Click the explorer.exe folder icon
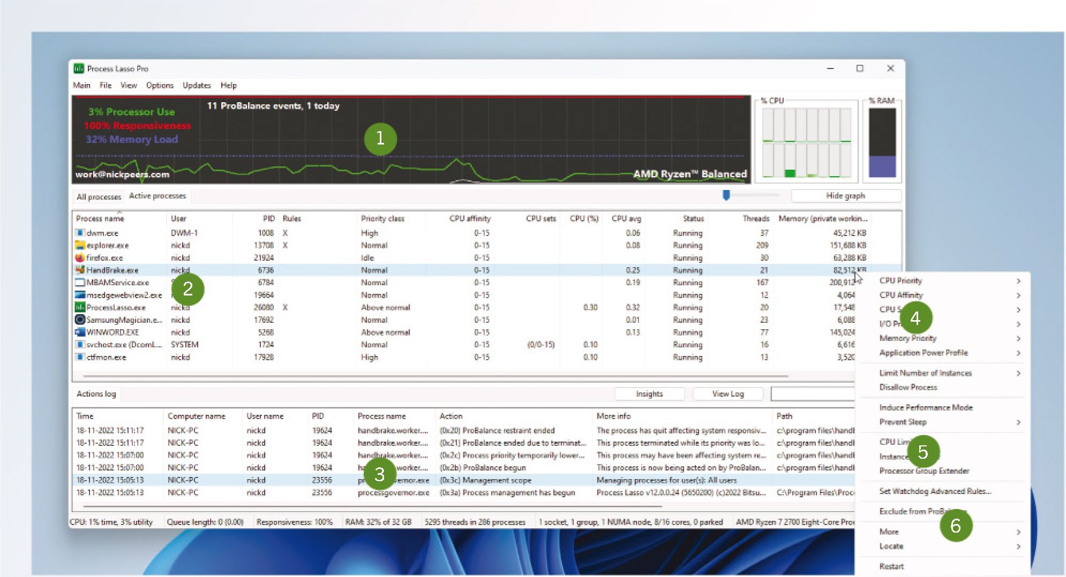The image size is (1066, 577). tap(80, 245)
